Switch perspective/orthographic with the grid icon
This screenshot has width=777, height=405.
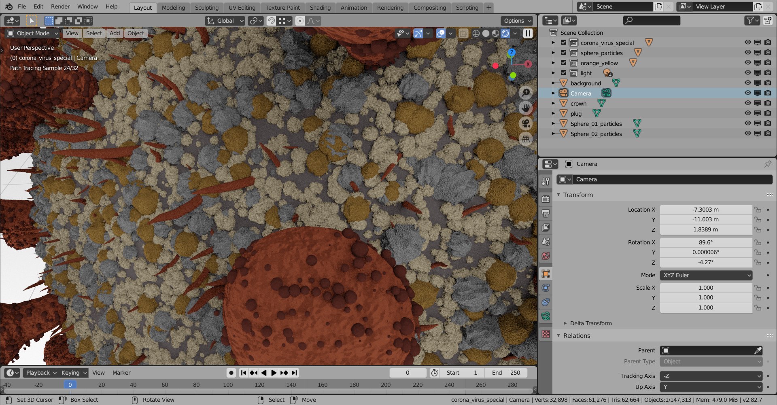click(525, 139)
